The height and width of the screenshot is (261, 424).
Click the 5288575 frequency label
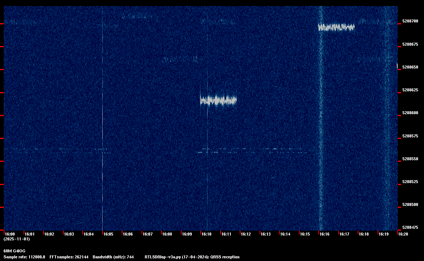click(410, 136)
